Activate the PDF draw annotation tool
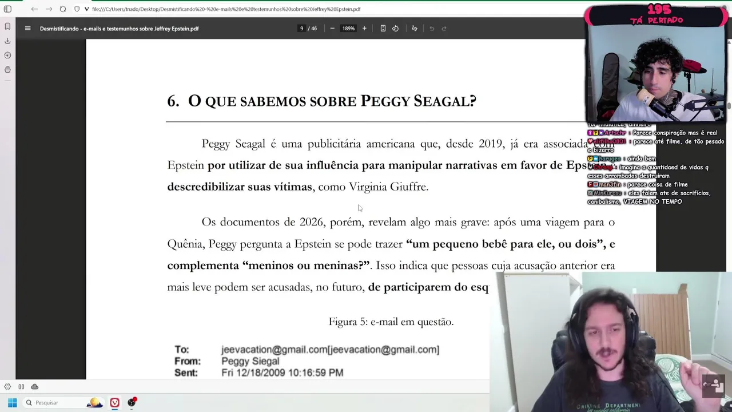 coord(415,29)
